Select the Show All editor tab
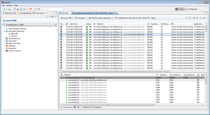The height and width of the screenshot is (115, 210). (63, 13)
